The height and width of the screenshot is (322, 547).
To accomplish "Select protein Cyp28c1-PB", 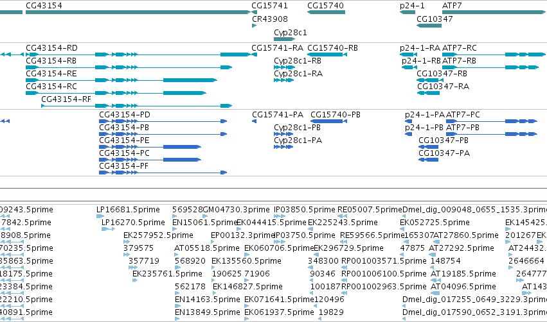I will click(297, 128).
